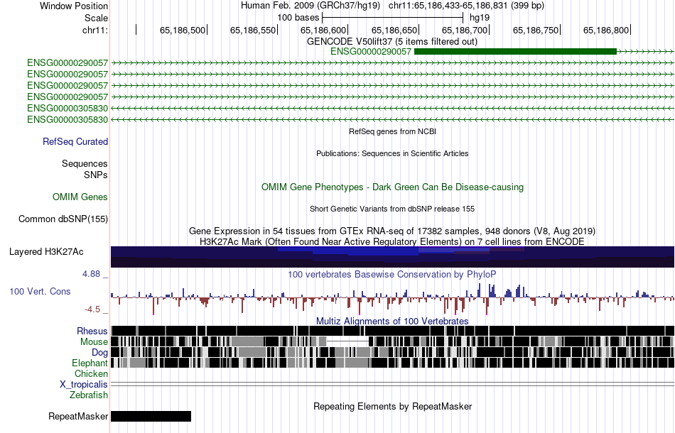675x433 pixels.
Task: Click the 100 Vert. Cons label
Action: pyautogui.click(x=40, y=292)
